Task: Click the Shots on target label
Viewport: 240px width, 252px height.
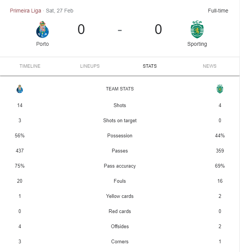Action: [x=120, y=121]
